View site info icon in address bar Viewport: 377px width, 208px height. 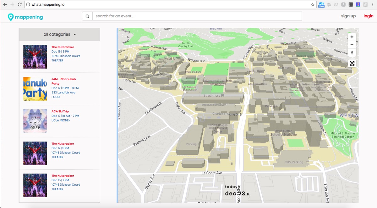tap(28, 5)
